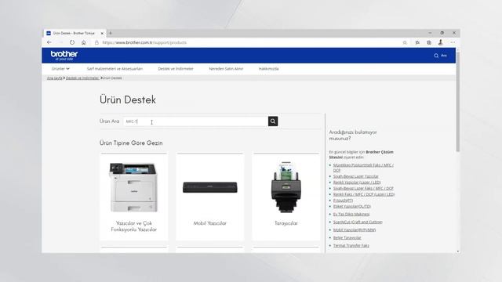Image resolution: width=502 pixels, height=282 pixels.
Task: Open a new browser tab
Action: click(x=111, y=33)
